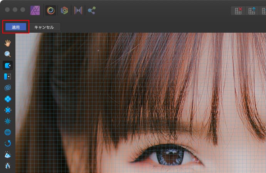The image size is (266, 173).
Task: Pick the Liquify Push Left tool
Action: (8, 77)
